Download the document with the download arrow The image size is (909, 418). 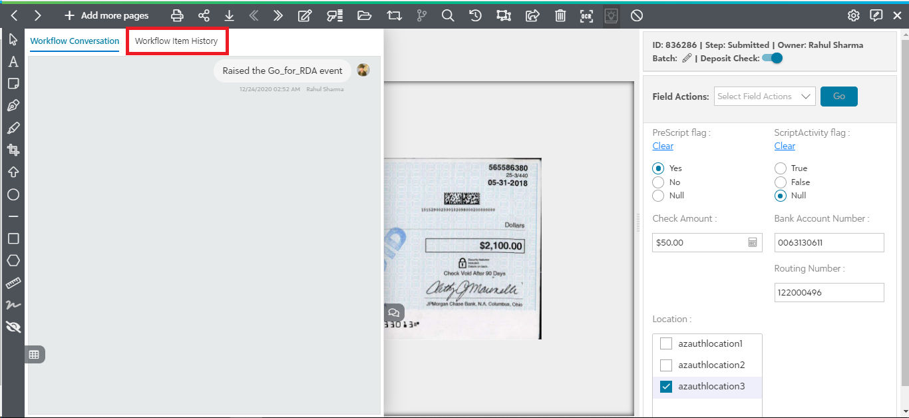point(229,15)
